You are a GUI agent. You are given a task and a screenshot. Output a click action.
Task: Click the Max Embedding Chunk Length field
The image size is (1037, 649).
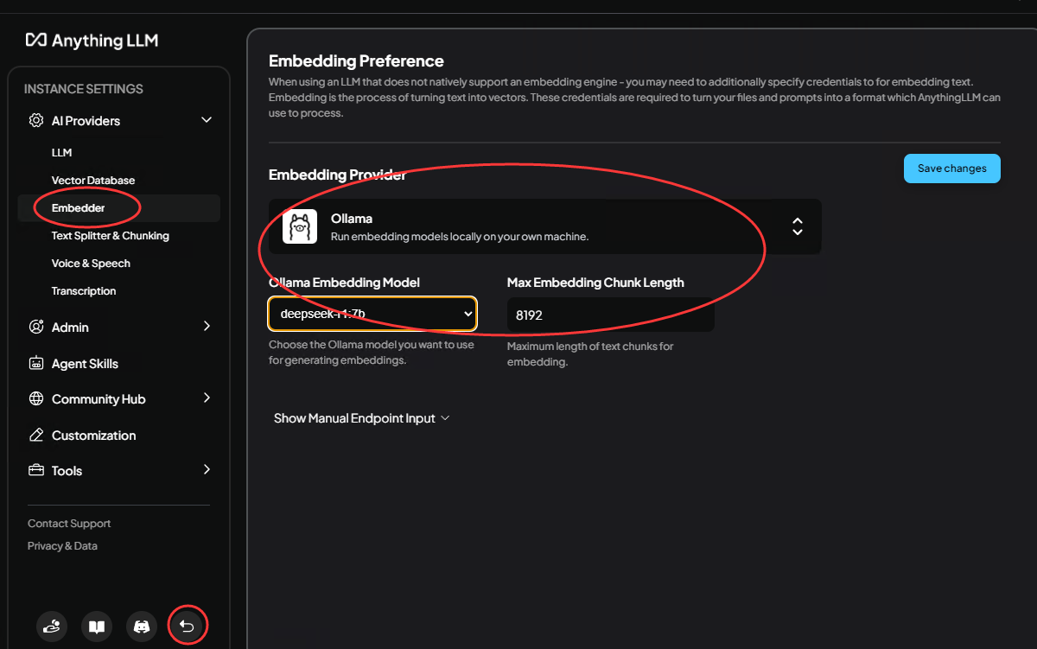[610, 315]
